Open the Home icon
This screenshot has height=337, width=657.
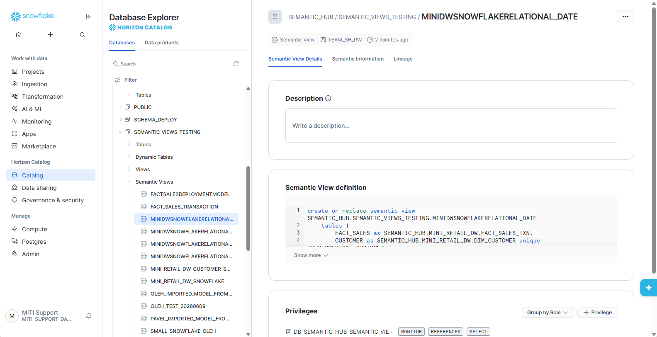[x=19, y=35]
